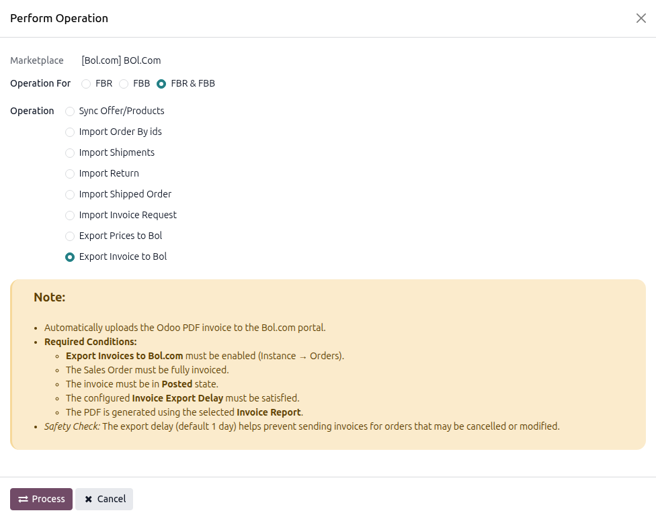Click 'Invoice Export Delay' bold text
The height and width of the screenshot is (519, 656).
click(177, 398)
